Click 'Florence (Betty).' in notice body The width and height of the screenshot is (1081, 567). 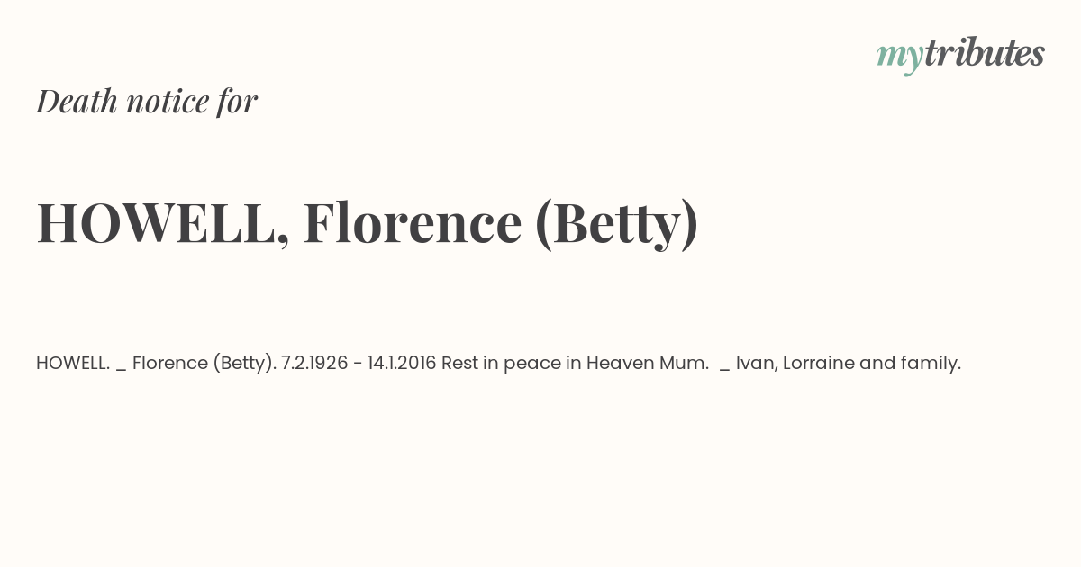[204, 364]
